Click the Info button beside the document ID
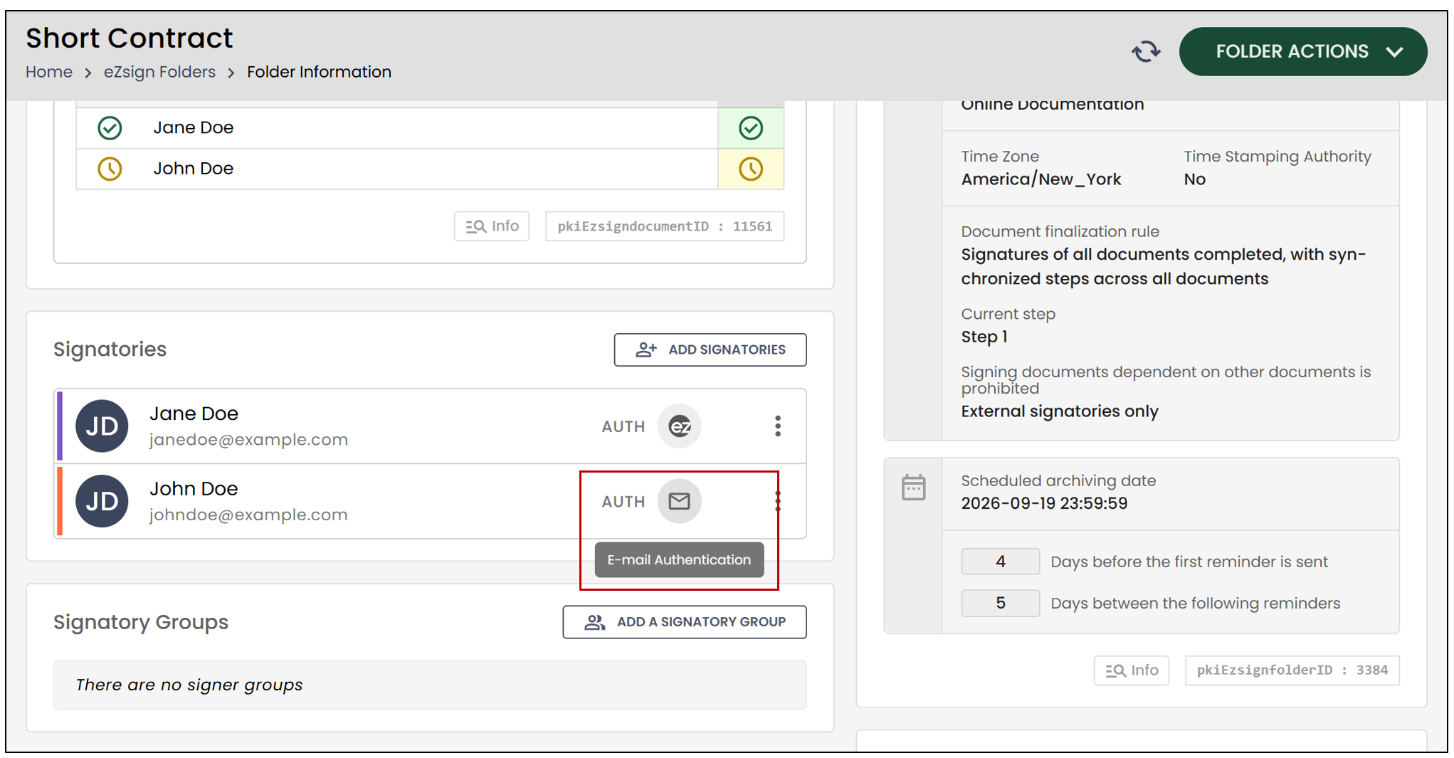The image size is (1454, 758). coord(492,226)
